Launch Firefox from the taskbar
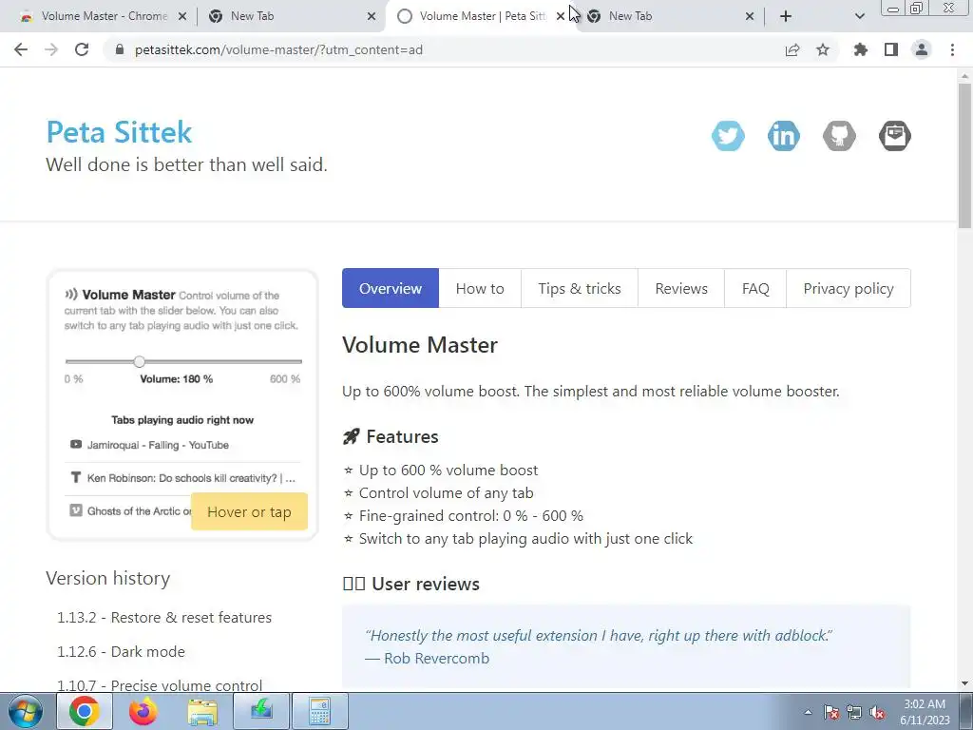973x730 pixels. coord(143,711)
